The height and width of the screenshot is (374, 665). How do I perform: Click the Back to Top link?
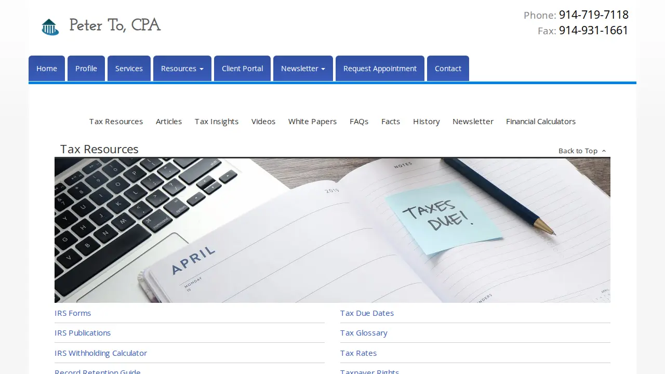[x=582, y=151]
